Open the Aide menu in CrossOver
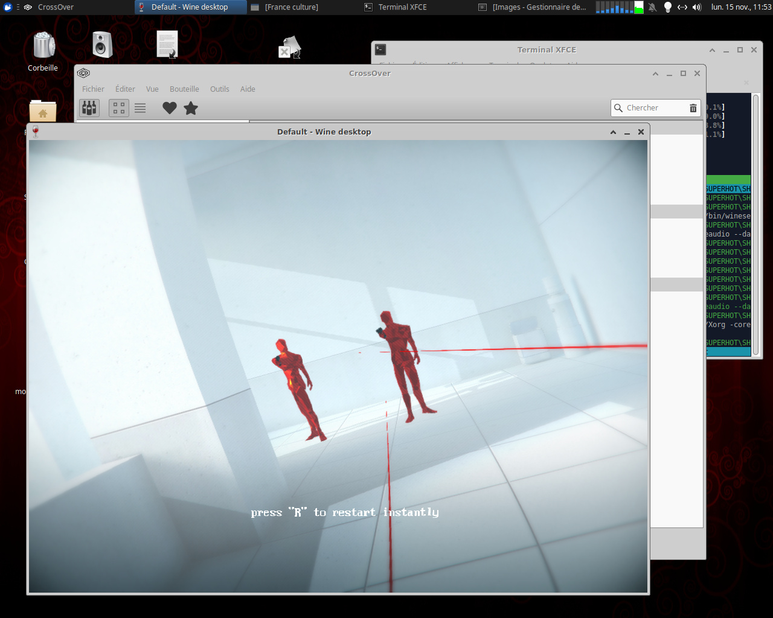The image size is (773, 618). 248,89
